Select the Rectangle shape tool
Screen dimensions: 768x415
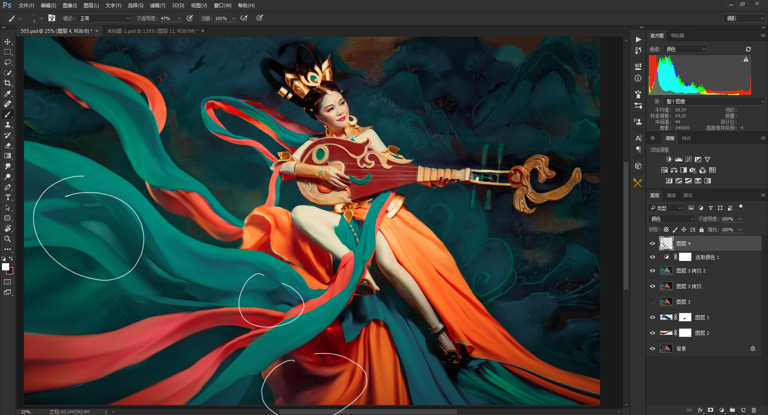click(8, 218)
